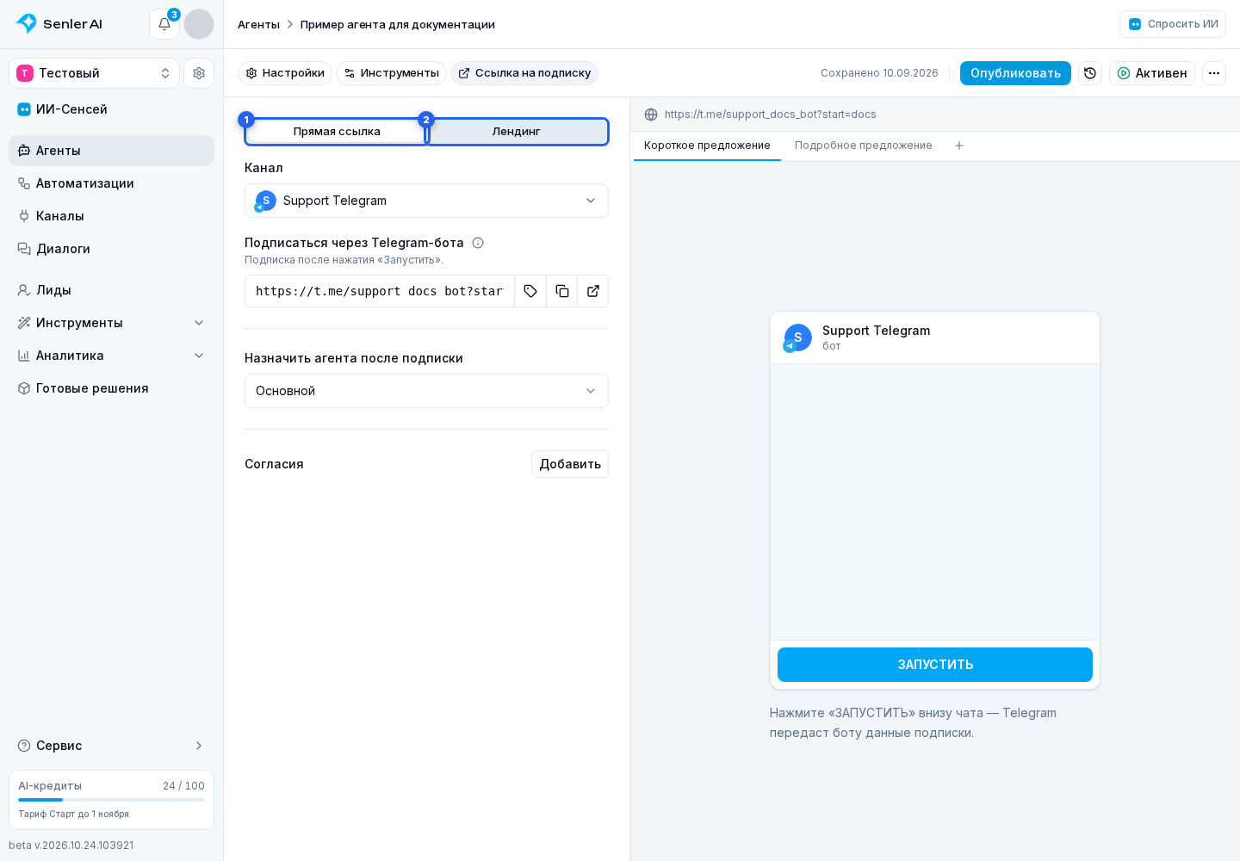Copy the Telegram bot link
The image size is (1240, 861).
pos(562,291)
